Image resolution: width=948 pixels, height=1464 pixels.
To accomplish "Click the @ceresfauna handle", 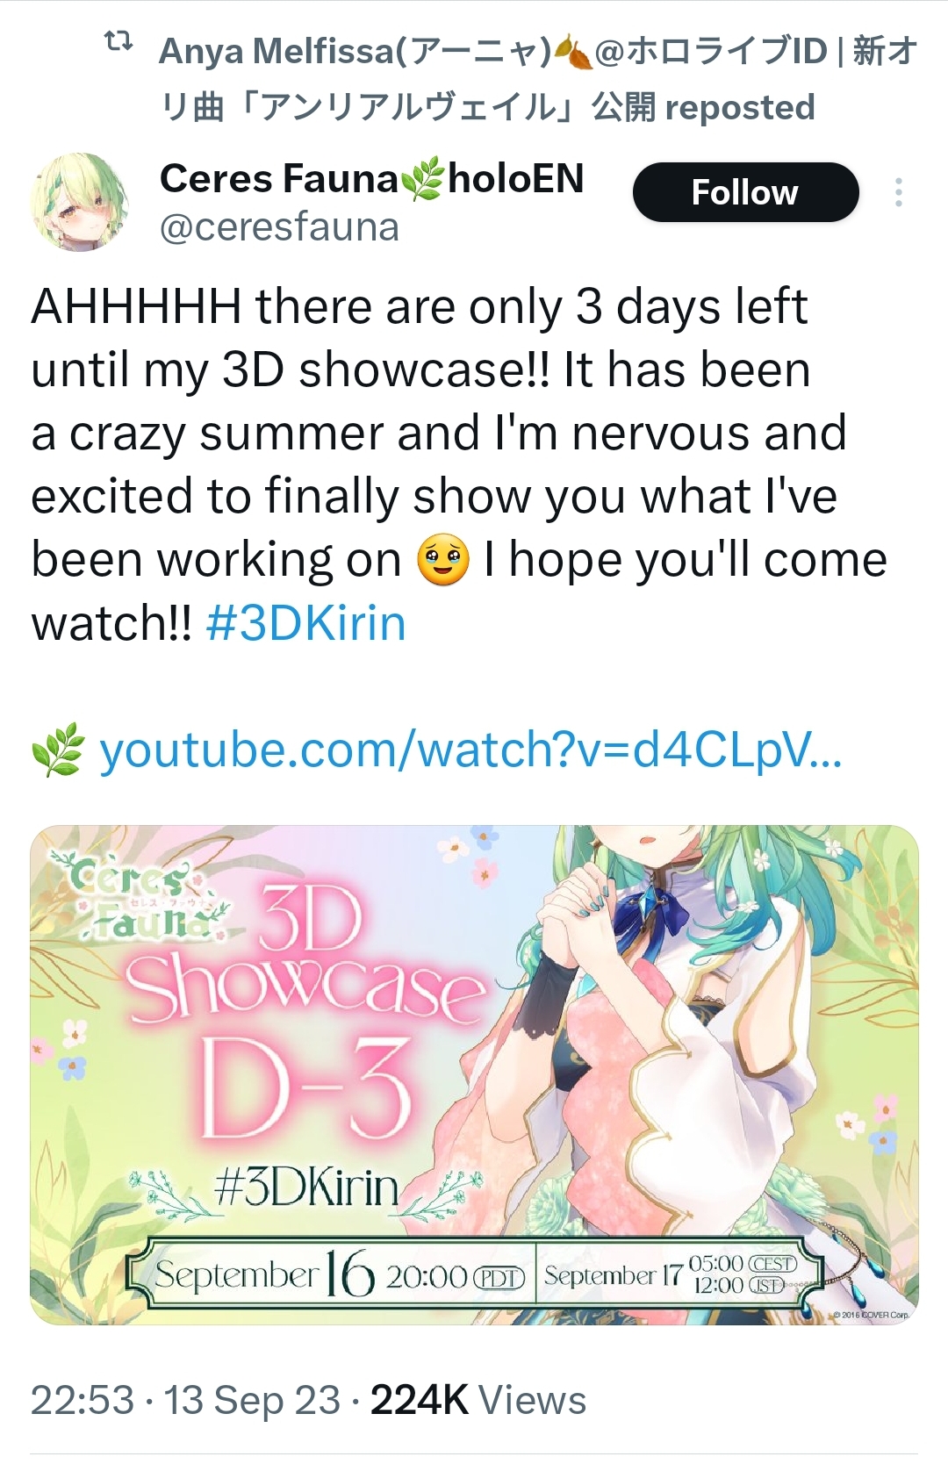I will point(279,227).
